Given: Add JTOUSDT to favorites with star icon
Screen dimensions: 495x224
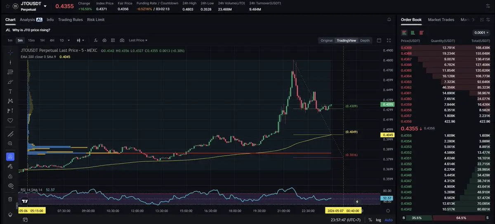Looking at the screenshot, I should [x=8, y=7].
